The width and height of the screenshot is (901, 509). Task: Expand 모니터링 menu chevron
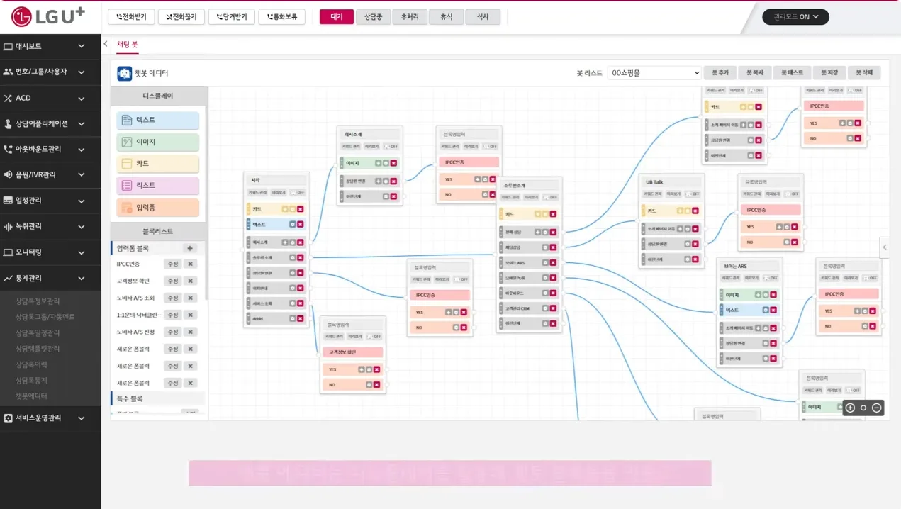(x=82, y=252)
